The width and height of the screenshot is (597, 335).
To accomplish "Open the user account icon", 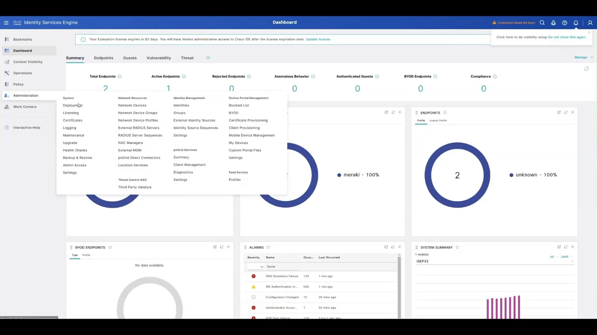I will click(590, 22).
